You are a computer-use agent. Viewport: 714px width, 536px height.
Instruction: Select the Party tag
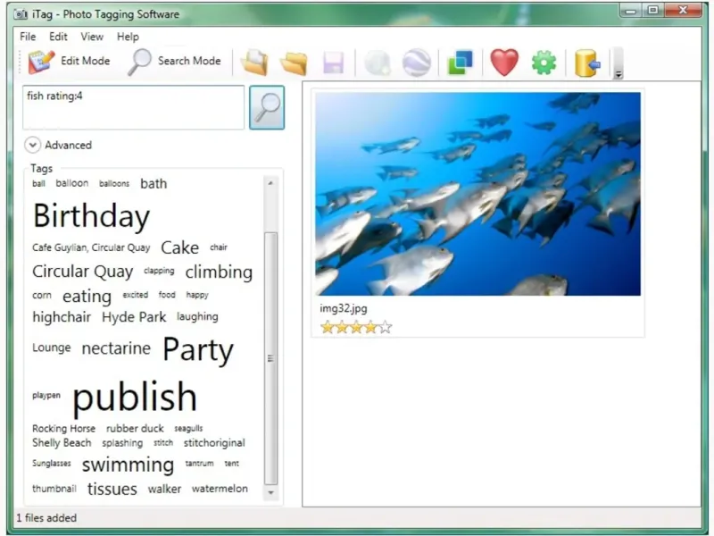point(198,350)
